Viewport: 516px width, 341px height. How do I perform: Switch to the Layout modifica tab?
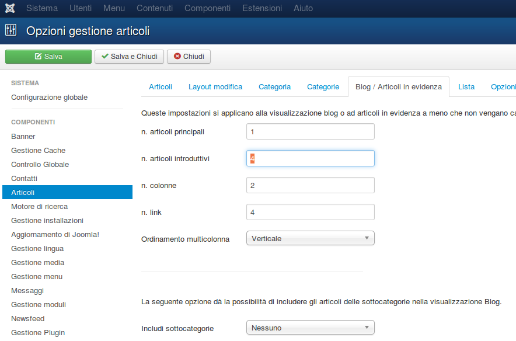coord(215,86)
